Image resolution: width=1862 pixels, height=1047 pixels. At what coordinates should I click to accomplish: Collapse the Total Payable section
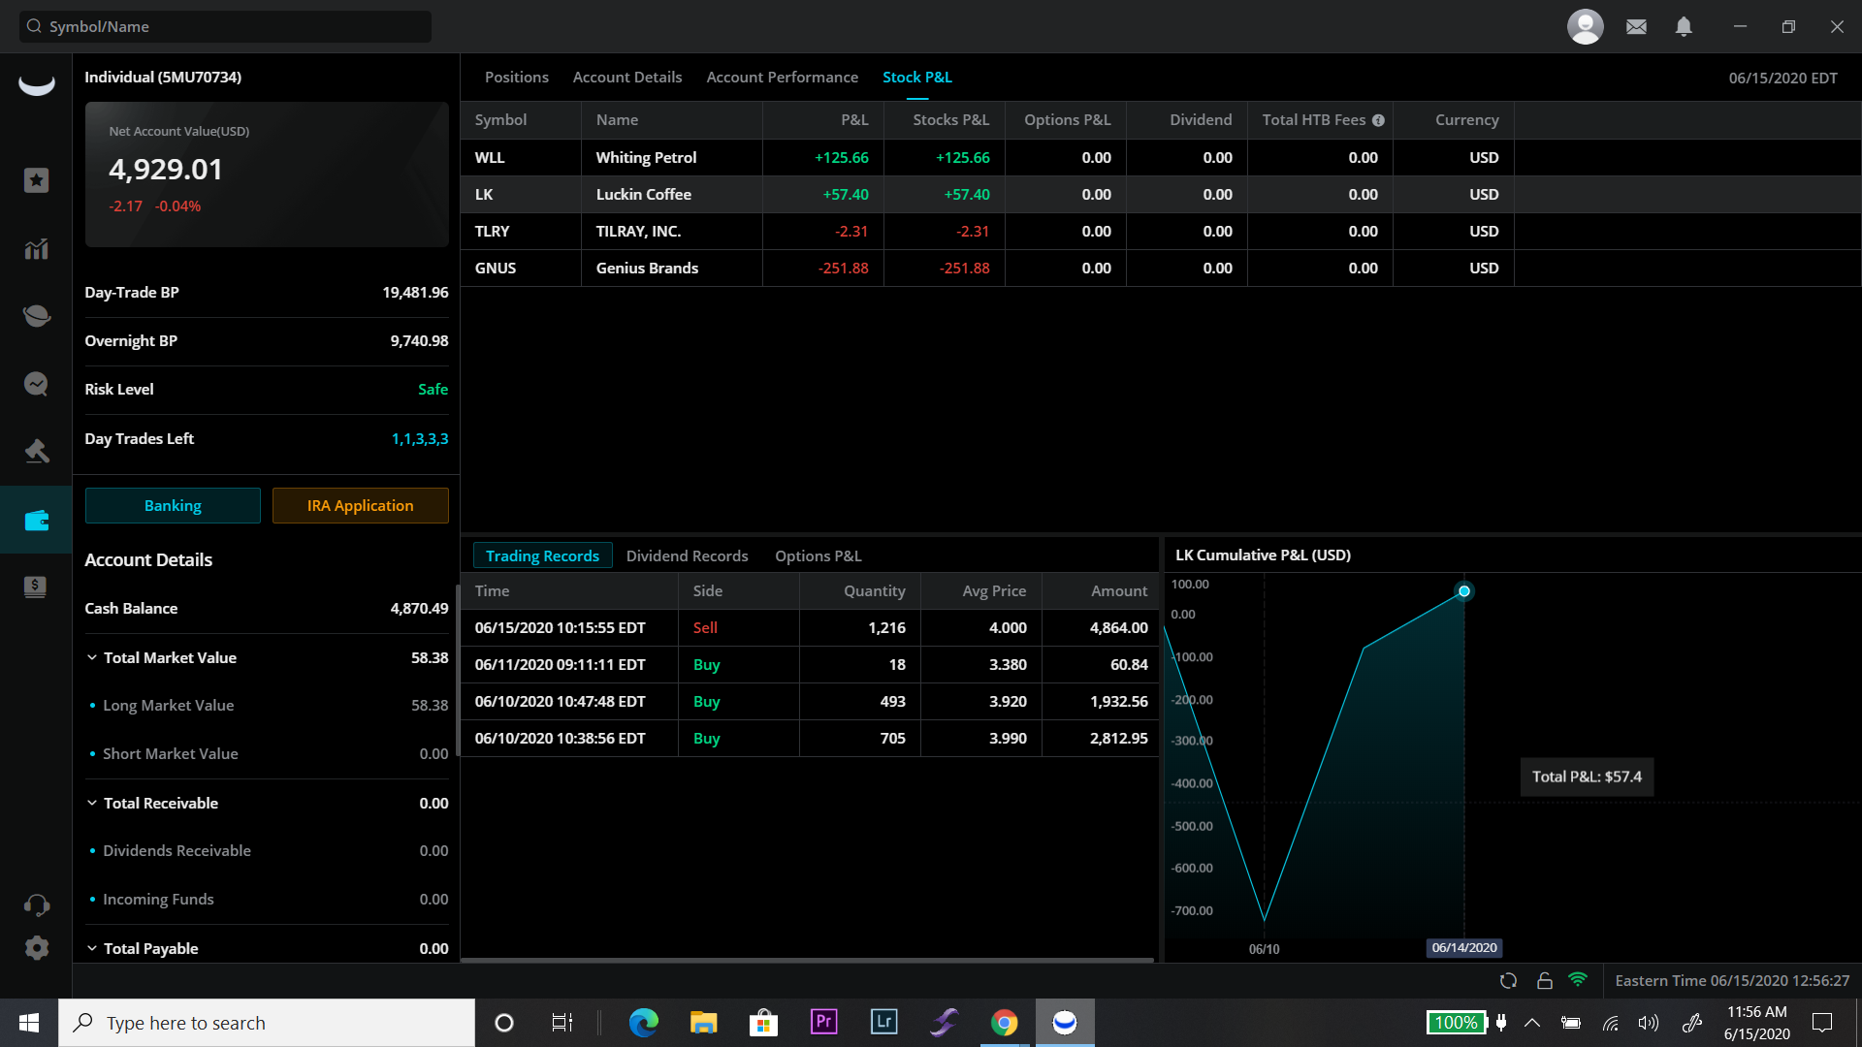coord(92,948)
